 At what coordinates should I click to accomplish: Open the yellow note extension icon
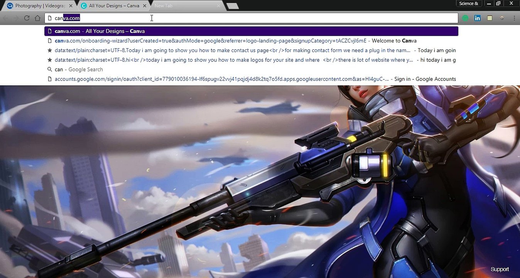pos(490,18)
